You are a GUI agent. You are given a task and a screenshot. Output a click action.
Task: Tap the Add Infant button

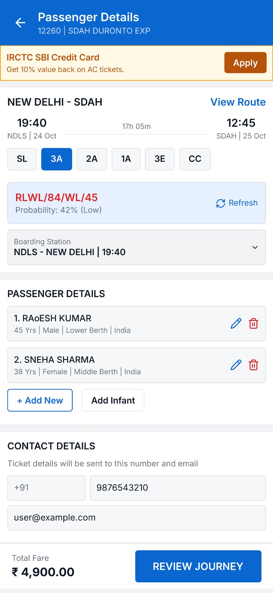coord(113,400)
